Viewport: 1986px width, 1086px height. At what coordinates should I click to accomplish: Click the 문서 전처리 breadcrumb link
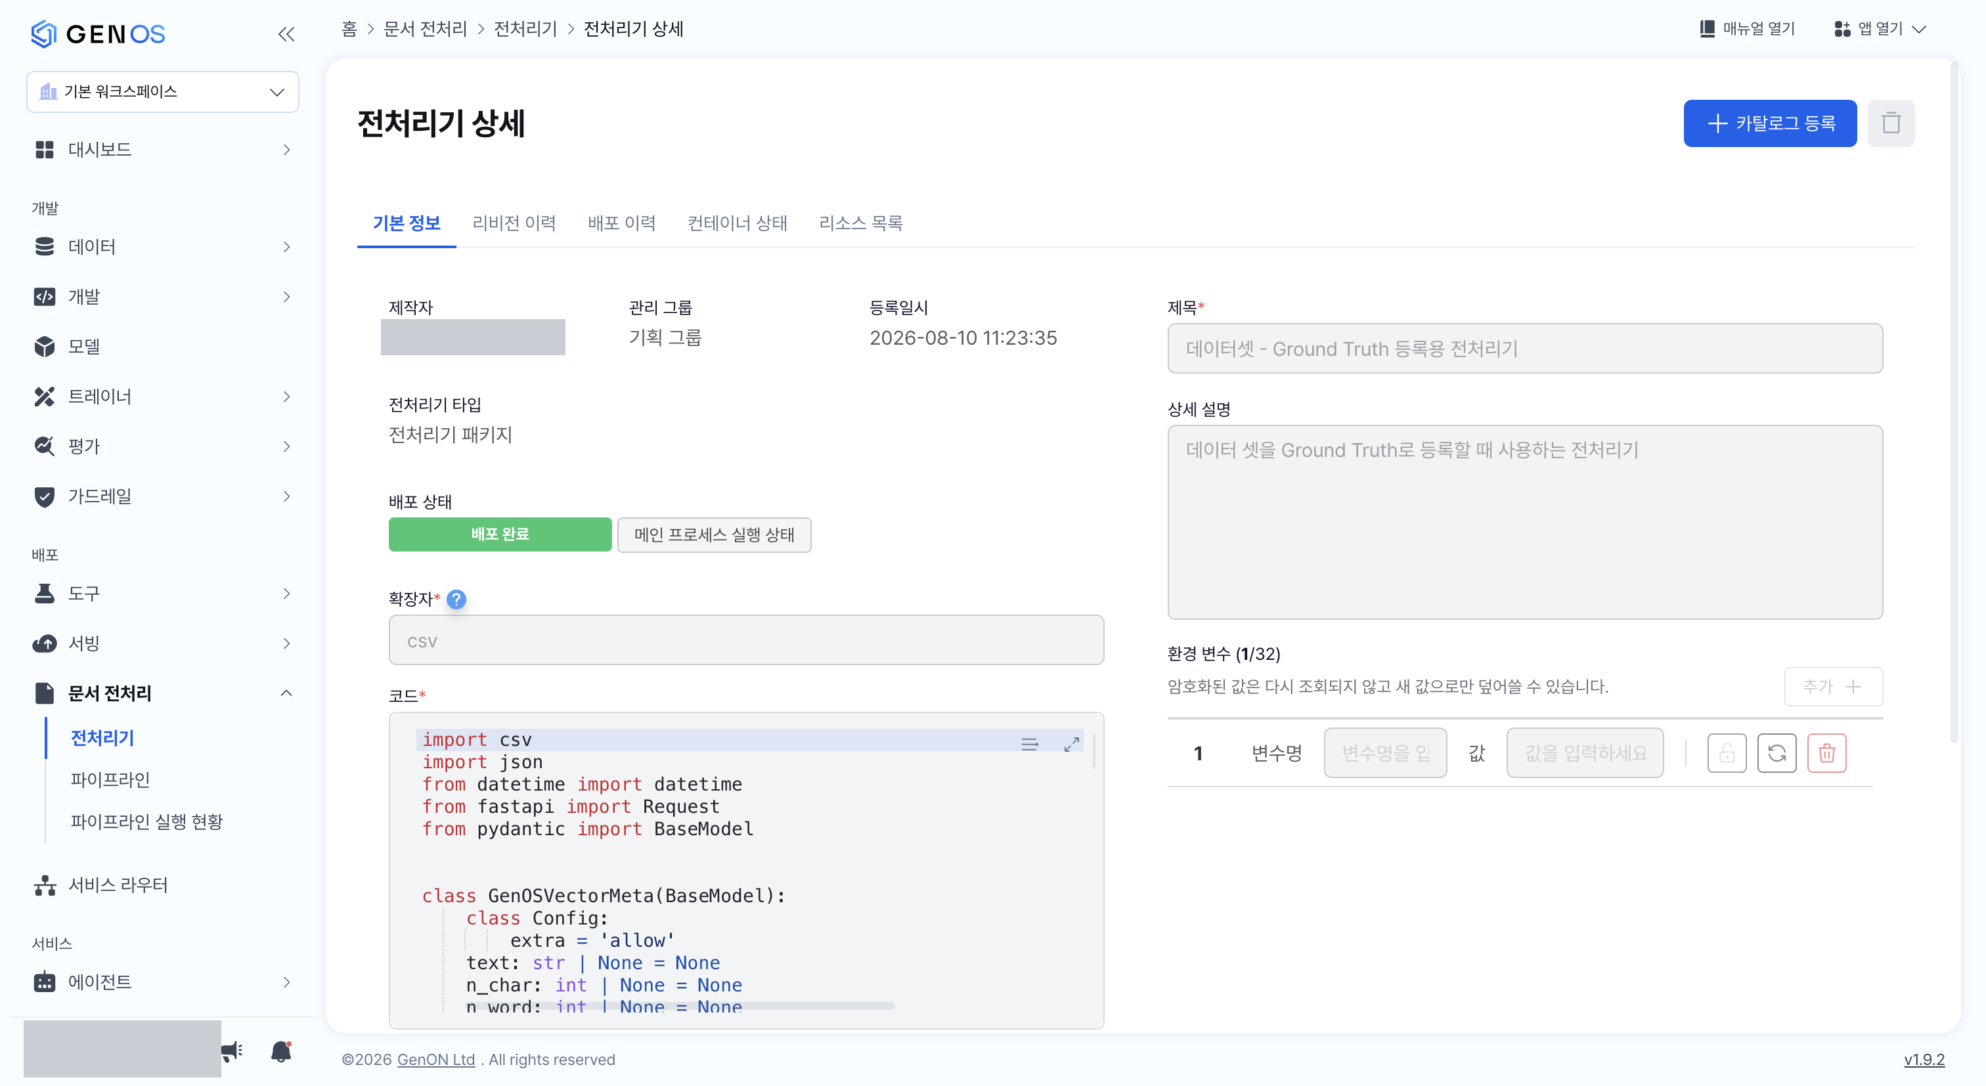tap(426, 30)
